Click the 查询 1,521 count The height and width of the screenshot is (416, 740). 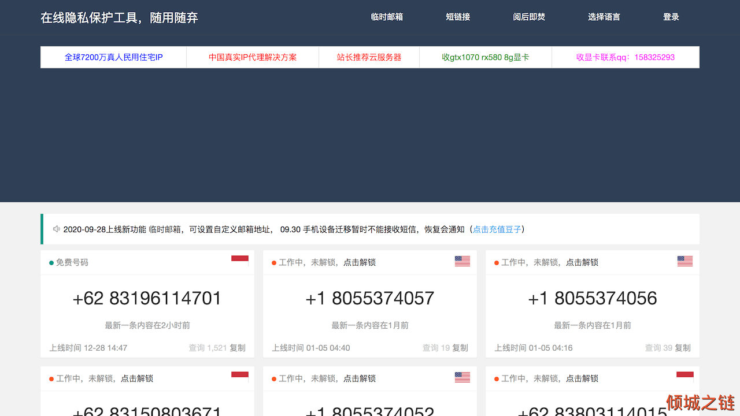pyautogui.click(x=208, y=348)
